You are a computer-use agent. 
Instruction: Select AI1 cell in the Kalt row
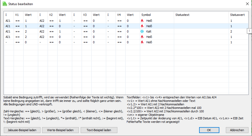click(x=8, y=31)
